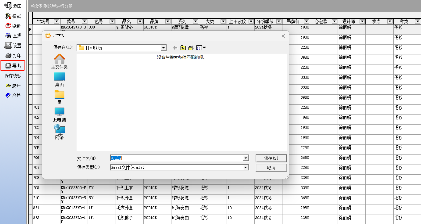Click the 展开 expand sidebar button
Viewport: 421px width, 224px height.
(x=13, y=85)
